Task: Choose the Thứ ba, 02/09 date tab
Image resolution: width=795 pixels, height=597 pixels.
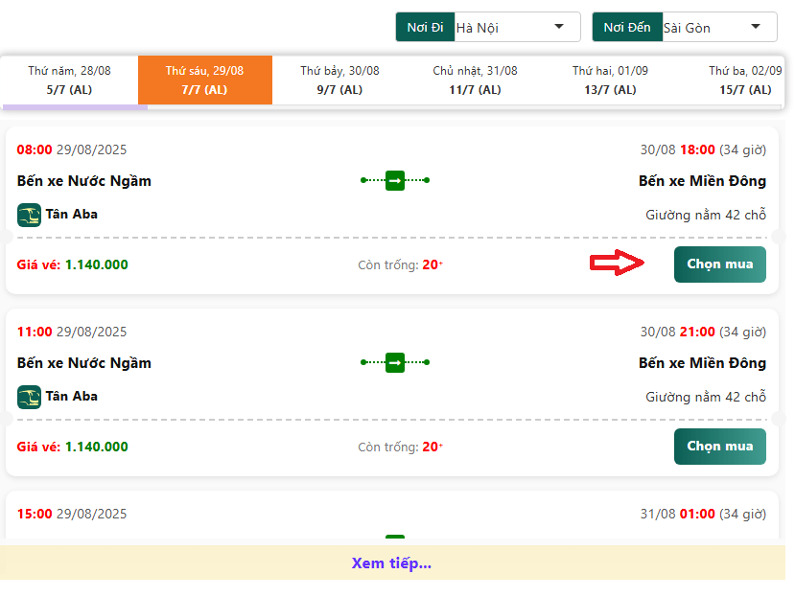Action: 744,80
